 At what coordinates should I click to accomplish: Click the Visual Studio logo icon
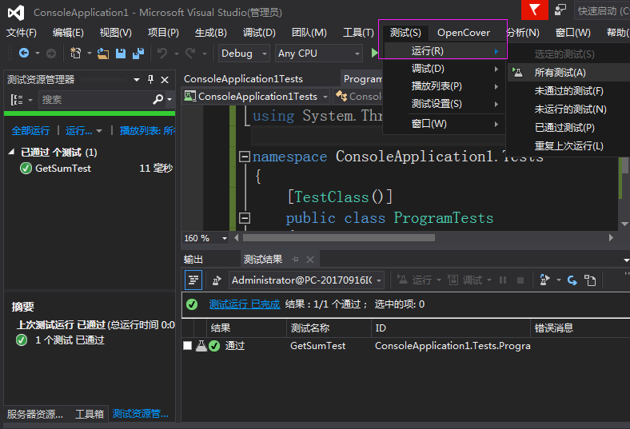pyautogui.click(x=16, y=13)
